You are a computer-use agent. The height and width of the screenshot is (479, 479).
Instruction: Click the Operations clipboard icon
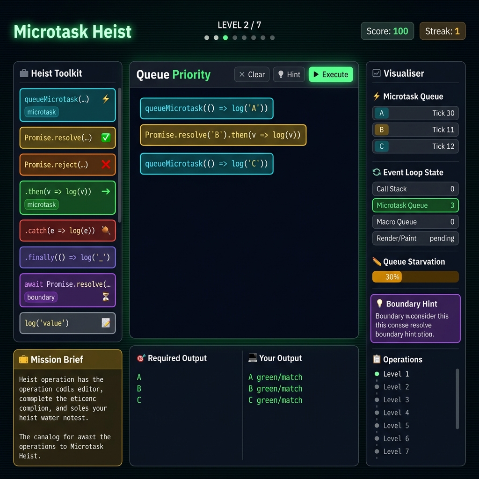tap(377, 359)
